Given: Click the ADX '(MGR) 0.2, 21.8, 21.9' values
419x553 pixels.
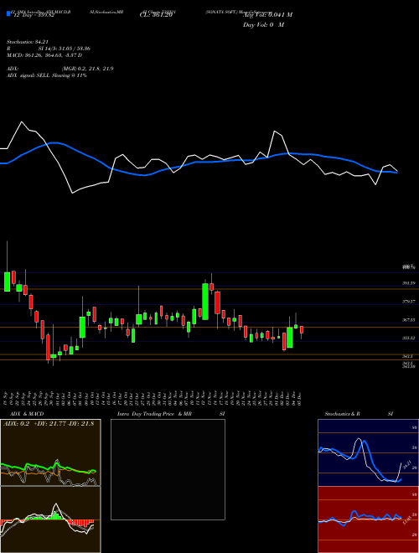Looking at the screenshot, I should pos(87,69).
